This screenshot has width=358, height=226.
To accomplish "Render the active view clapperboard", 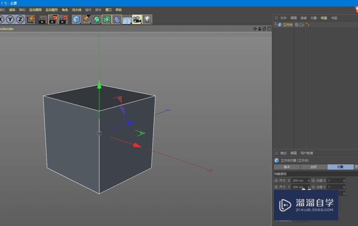I will (x=43, y=19).
